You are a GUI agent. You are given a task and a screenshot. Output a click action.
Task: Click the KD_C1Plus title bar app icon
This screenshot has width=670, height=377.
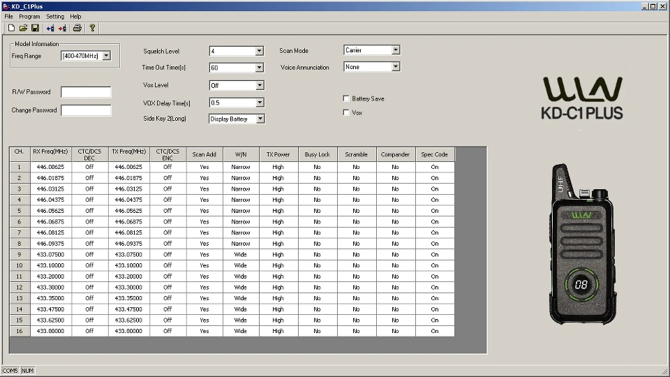point(6,6)
